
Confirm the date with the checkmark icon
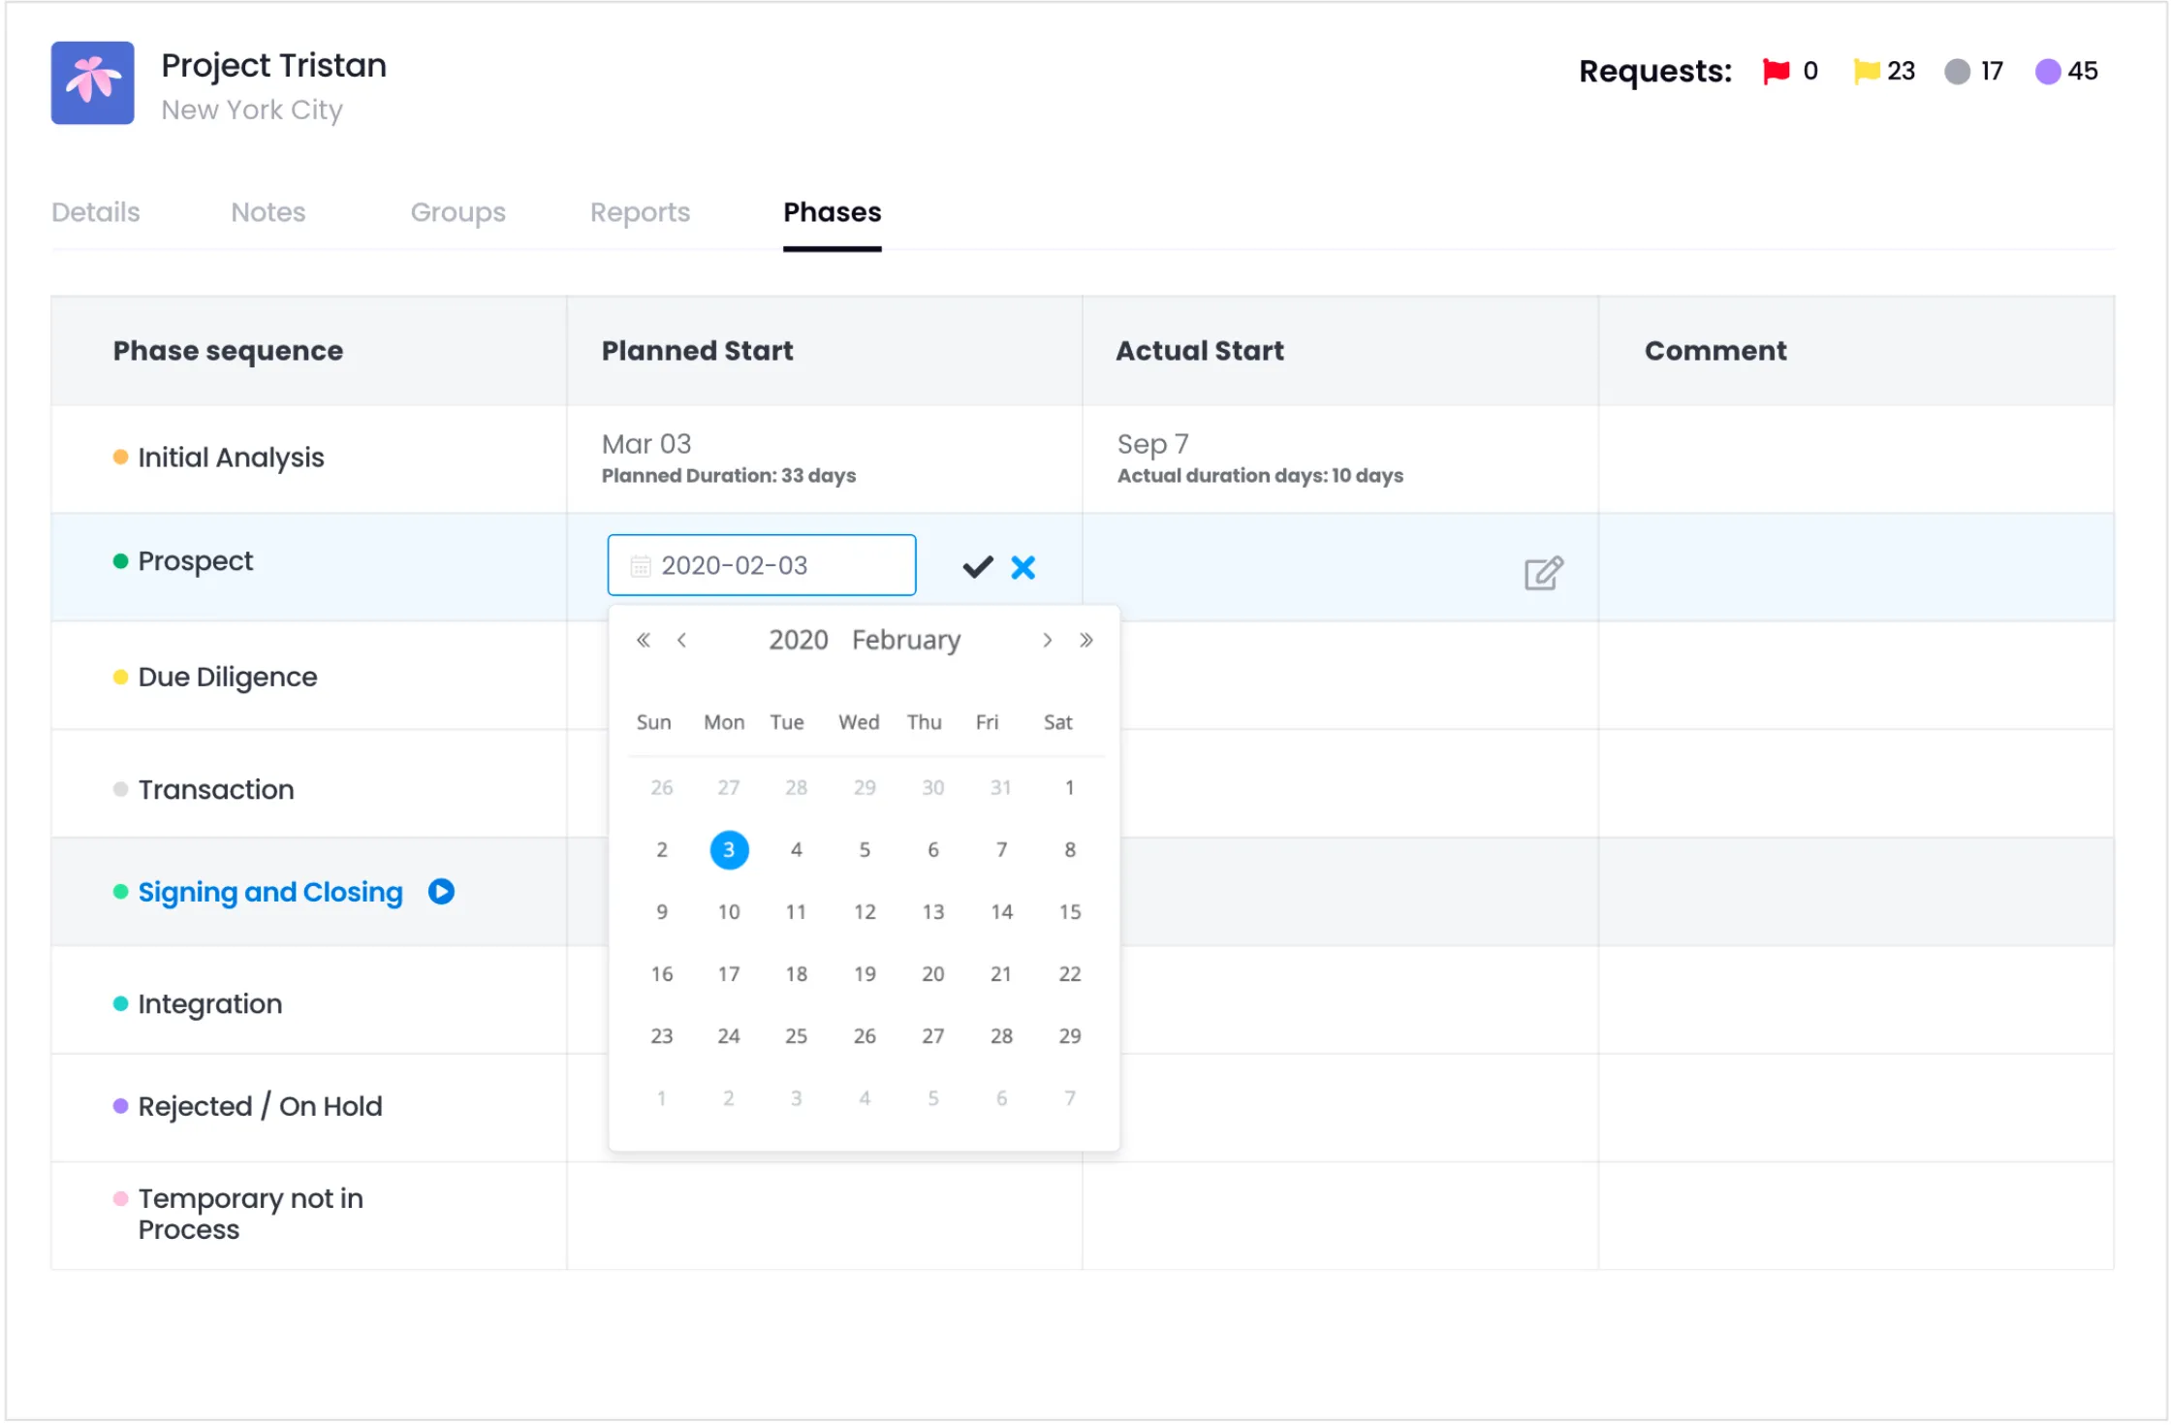pos(977,567)
